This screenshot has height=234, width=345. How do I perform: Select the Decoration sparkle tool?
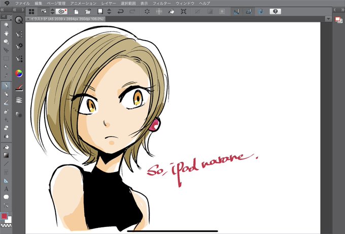point(6,119)
